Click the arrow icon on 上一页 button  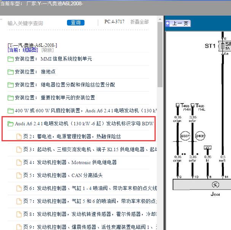167,23
